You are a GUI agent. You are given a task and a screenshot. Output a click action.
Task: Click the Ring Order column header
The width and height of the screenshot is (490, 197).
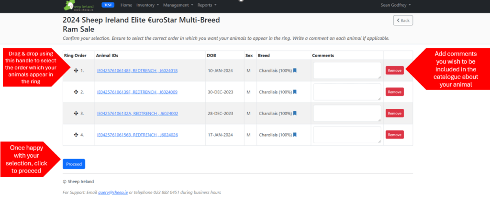pyautogui.click(x=75, y=56)
